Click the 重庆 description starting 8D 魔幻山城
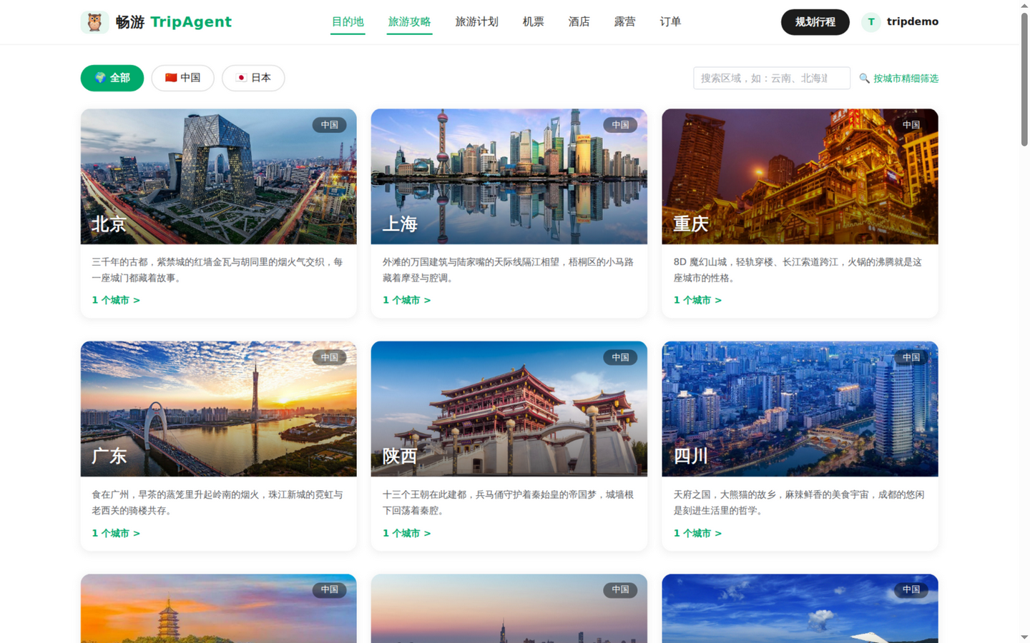This screenshot has height=643, width=1030. click(x=798, y=270)
